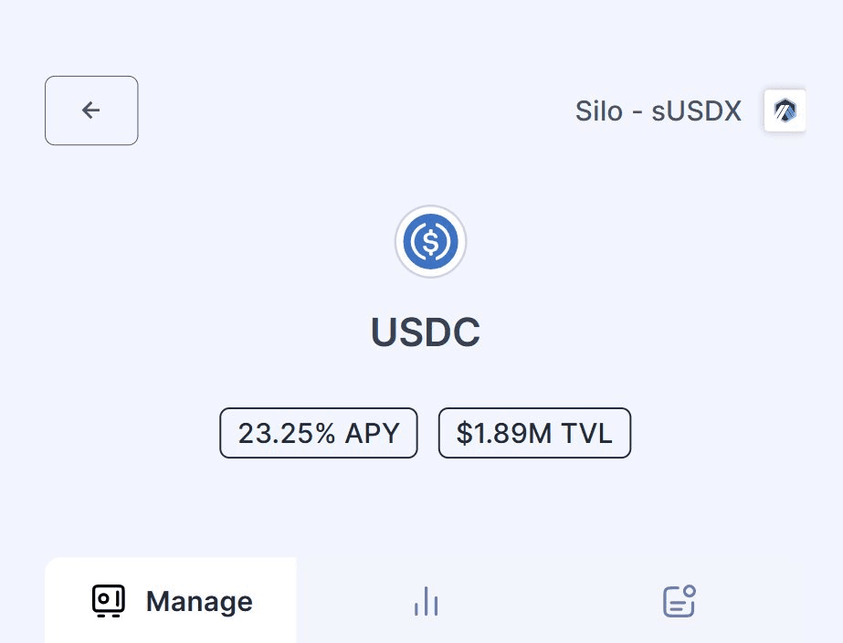Click the dollar sign in USDC logo

pyautogui.click(x=431, y=242)
